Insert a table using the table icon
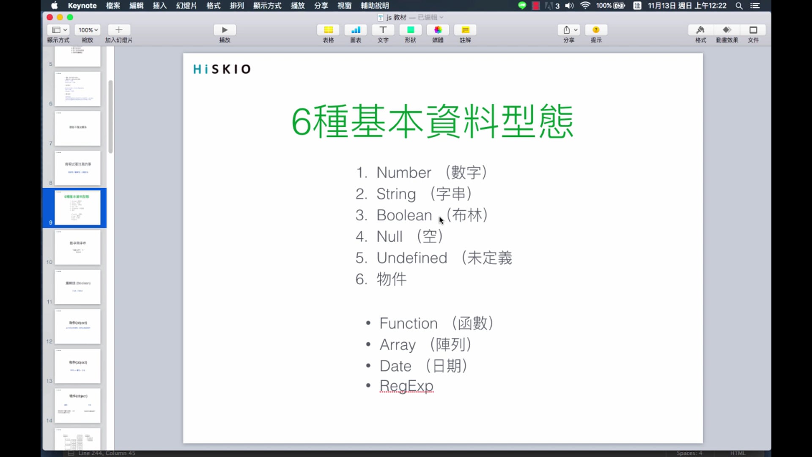This screenshot has height=457, width=812. click(328, 30)
